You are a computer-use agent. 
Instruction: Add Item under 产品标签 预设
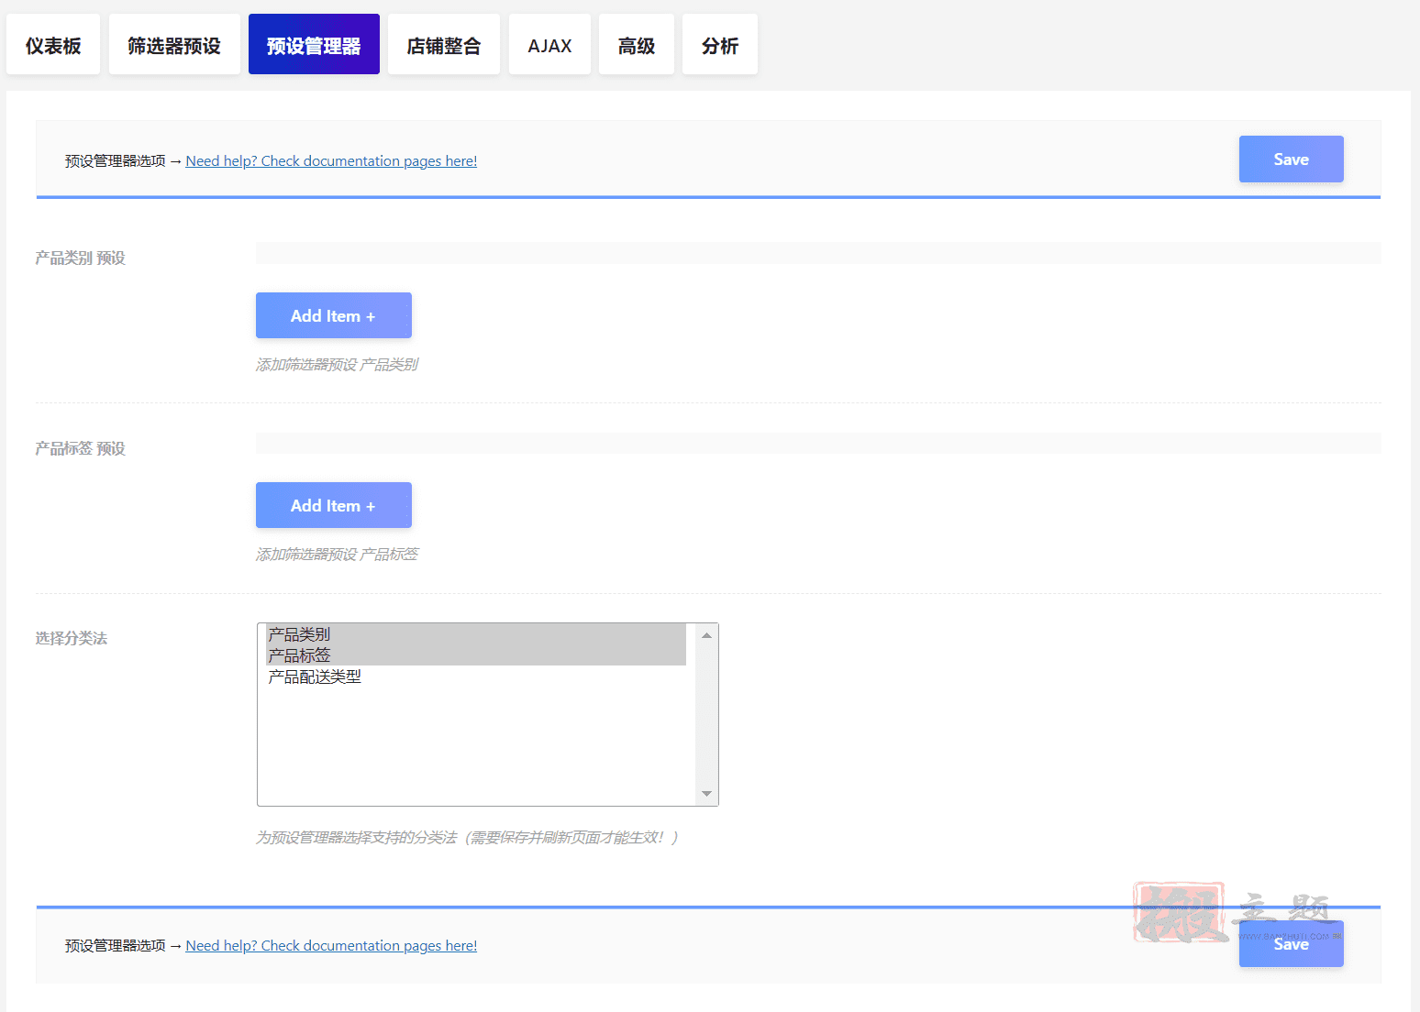point(334,505)
